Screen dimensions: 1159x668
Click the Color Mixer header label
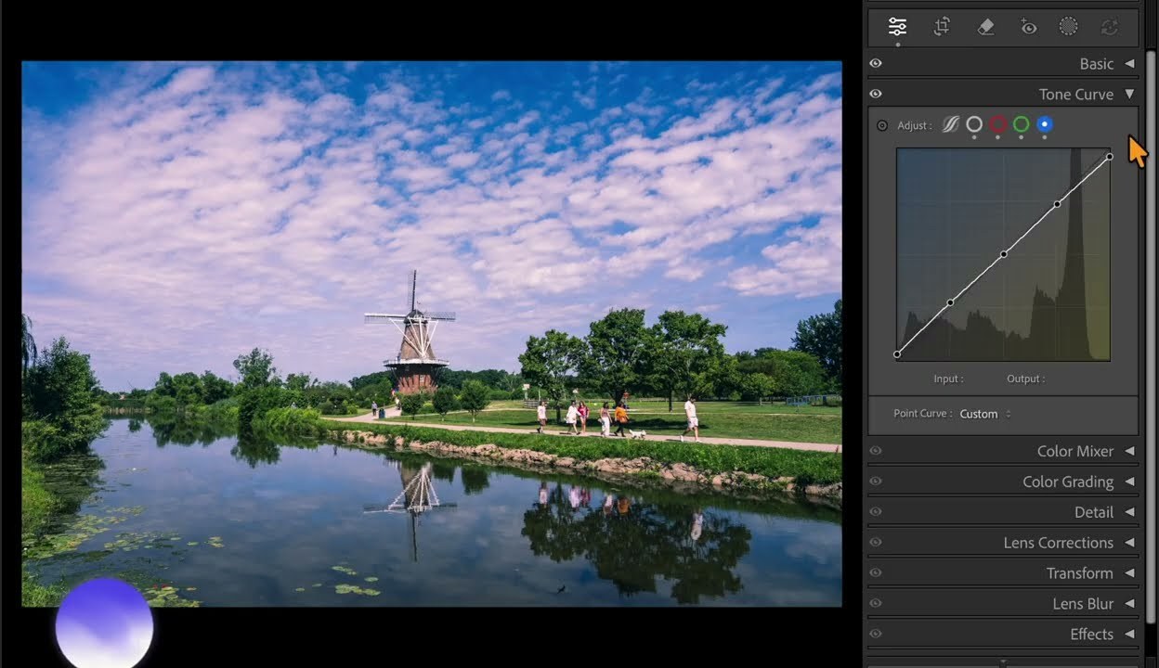tap(1075, 452)
